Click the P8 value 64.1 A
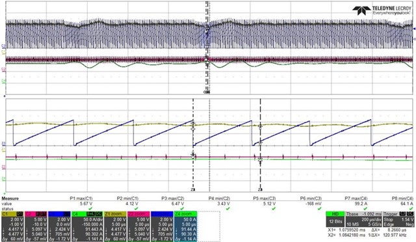Viewport: 416px width, 242px height. 407,204
